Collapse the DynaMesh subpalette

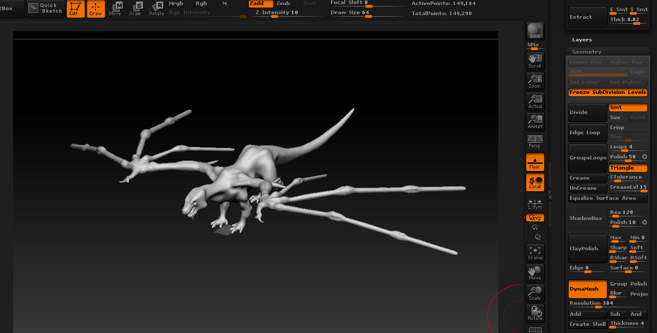coord(587,289)
